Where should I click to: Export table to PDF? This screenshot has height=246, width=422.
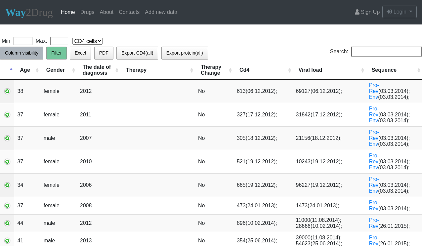click(x=104, y=53)
